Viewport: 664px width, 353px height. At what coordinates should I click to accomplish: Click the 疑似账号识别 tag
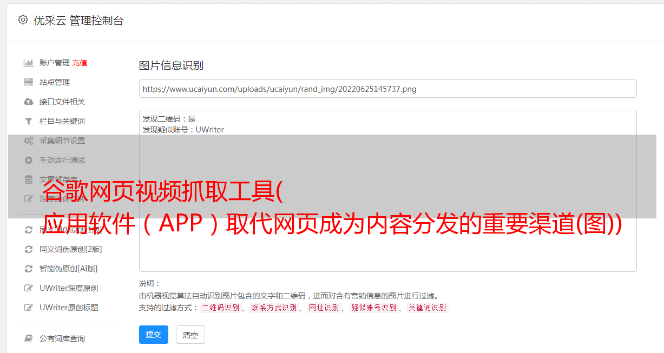pyautogui.click(x=373, y=308)
